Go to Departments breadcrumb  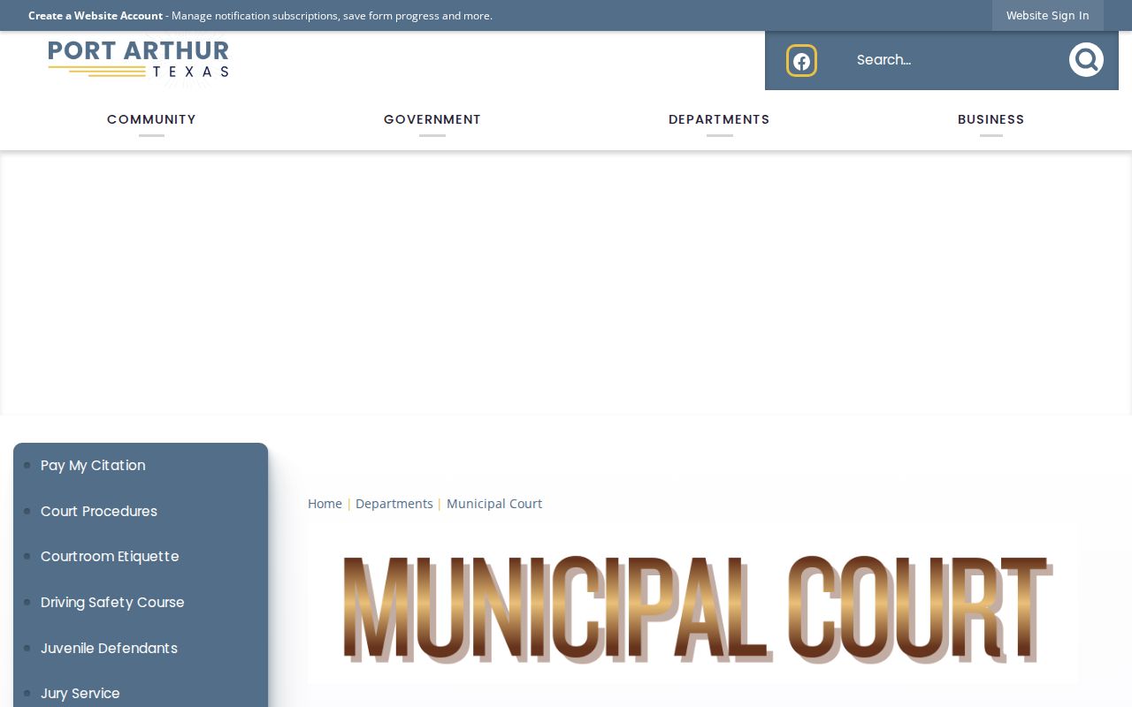[394, 504]
